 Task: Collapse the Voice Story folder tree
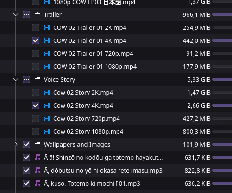click(16, 80)
